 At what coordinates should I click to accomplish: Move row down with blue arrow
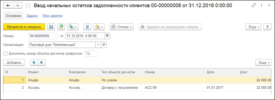[42, 62]
